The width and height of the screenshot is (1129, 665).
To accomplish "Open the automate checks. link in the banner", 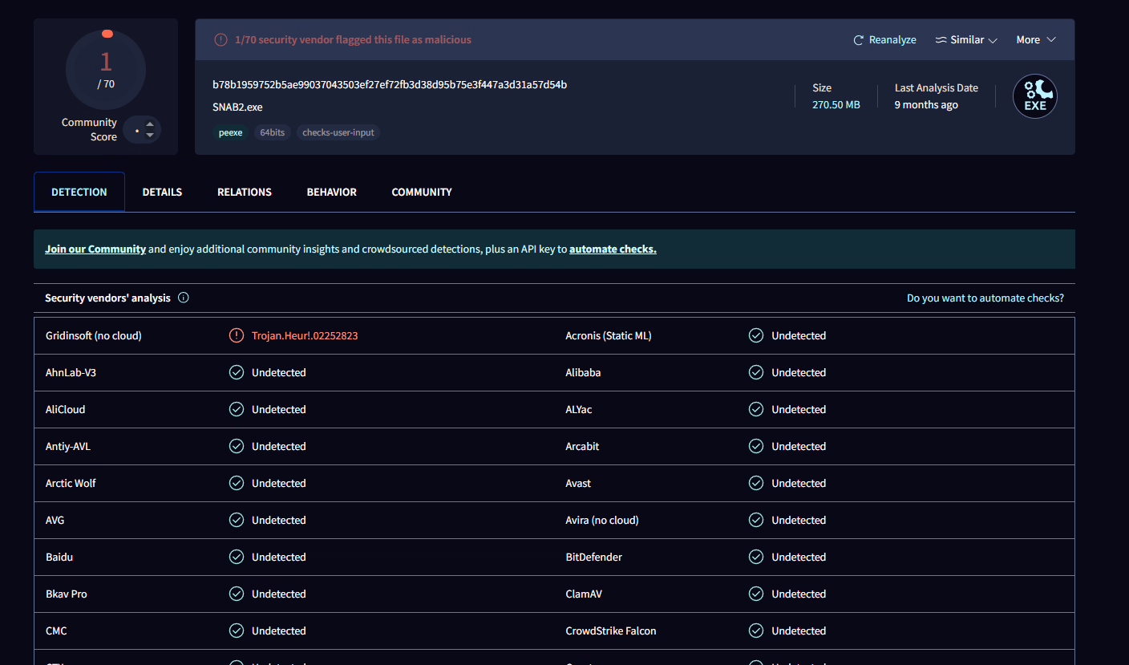I will 613,249.
